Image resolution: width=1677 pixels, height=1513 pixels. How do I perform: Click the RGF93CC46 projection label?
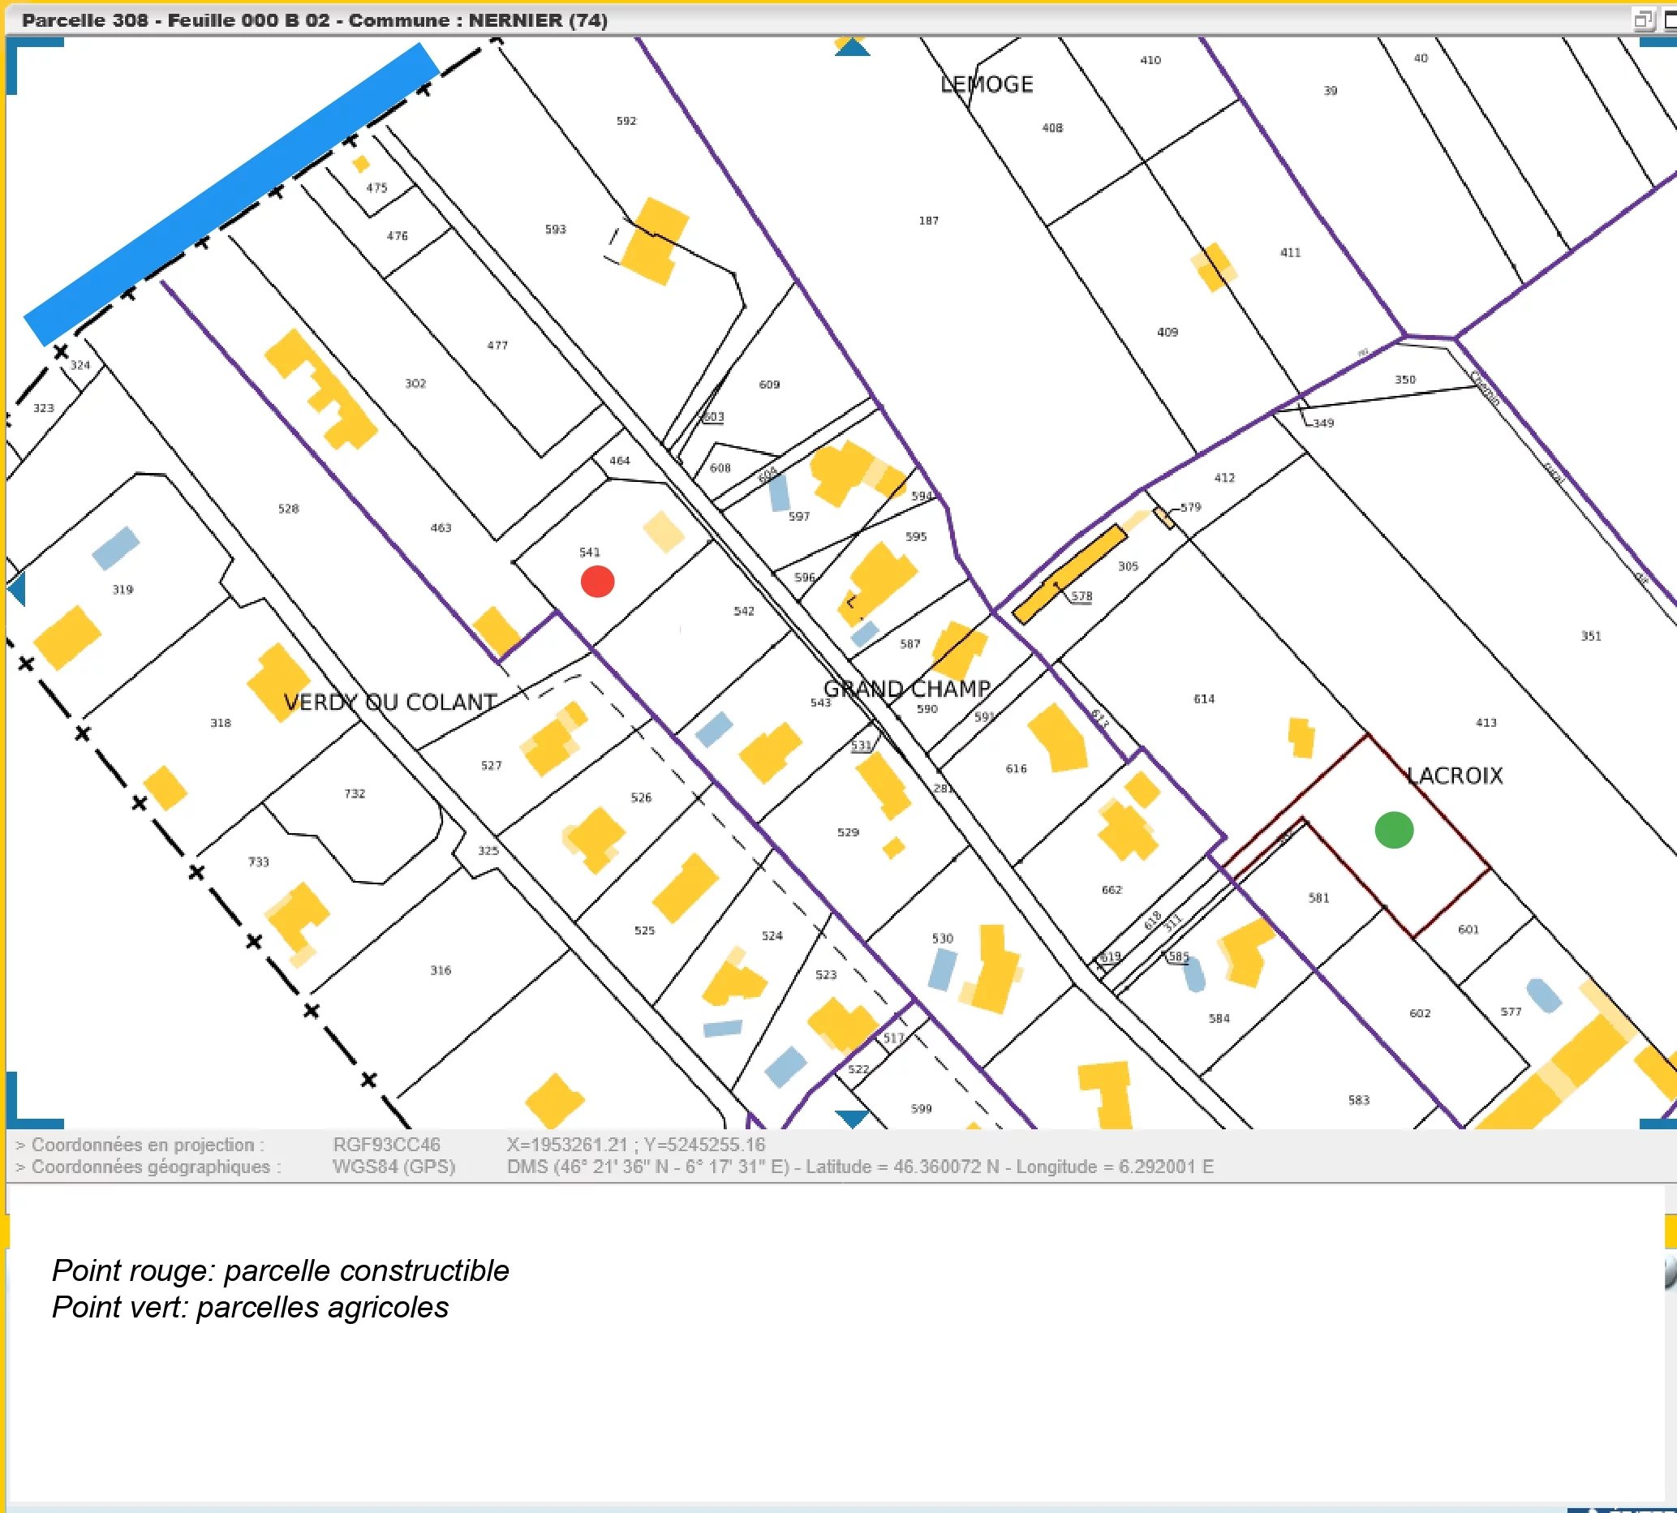(386, 1144)
